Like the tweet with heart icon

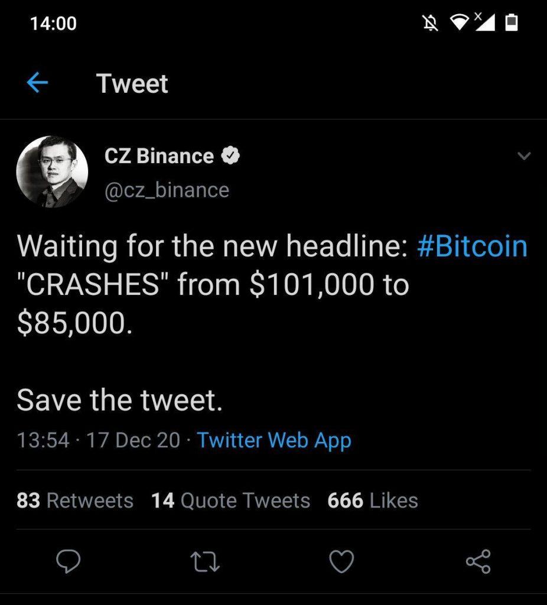[341, 561]
